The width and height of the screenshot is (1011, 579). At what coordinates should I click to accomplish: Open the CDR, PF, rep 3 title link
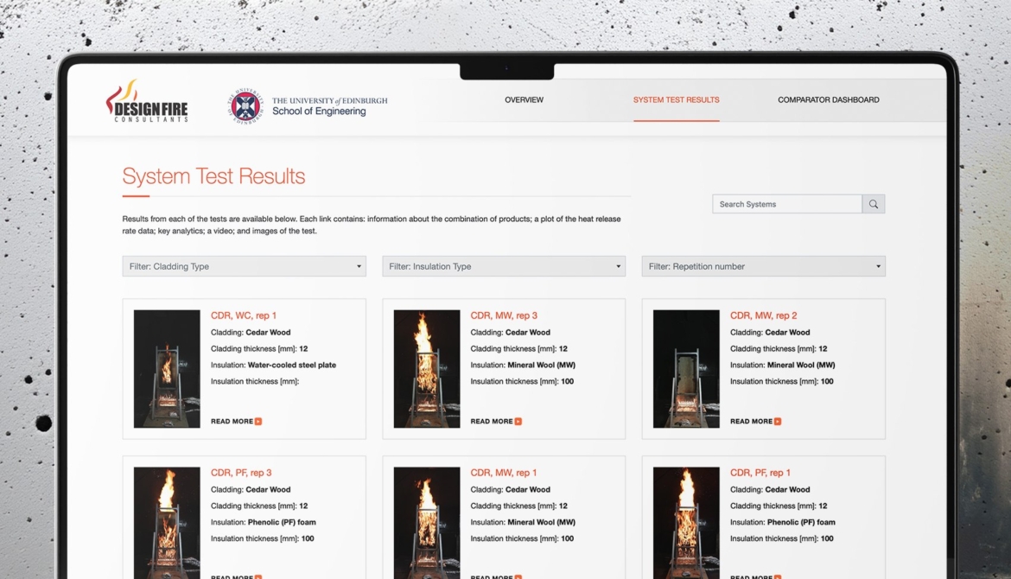(241, 473)
